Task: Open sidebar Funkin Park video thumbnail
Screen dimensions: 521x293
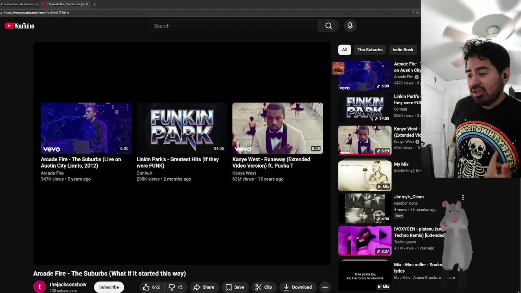Action: (365, 108)
